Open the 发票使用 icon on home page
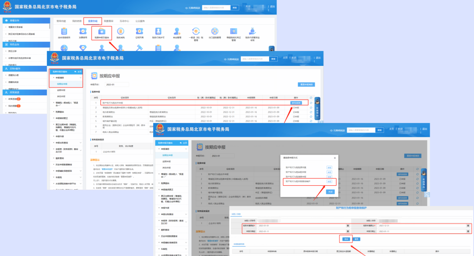 pos(83,32)
